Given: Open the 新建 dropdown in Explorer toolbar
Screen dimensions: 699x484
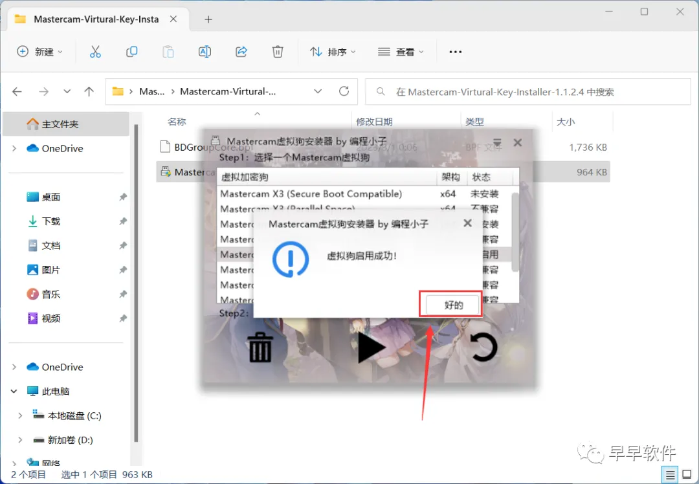Looking at the screenshot, I should click(40, 52).
